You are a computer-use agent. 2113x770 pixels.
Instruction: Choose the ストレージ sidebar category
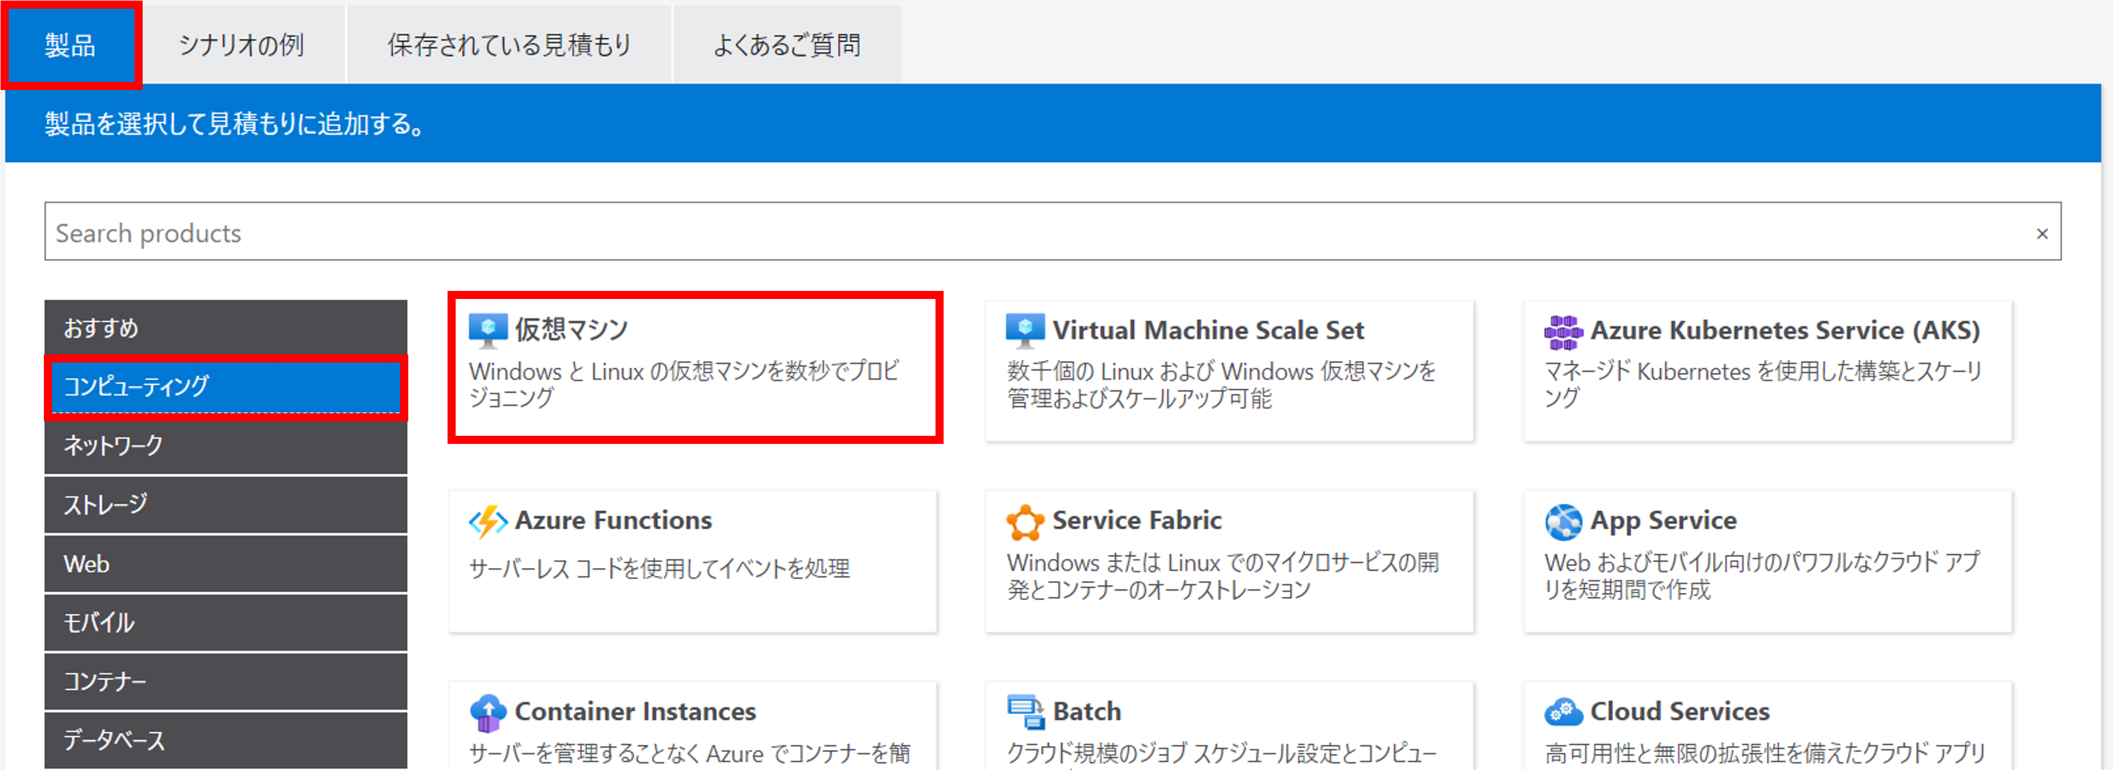tap(226, 504)
